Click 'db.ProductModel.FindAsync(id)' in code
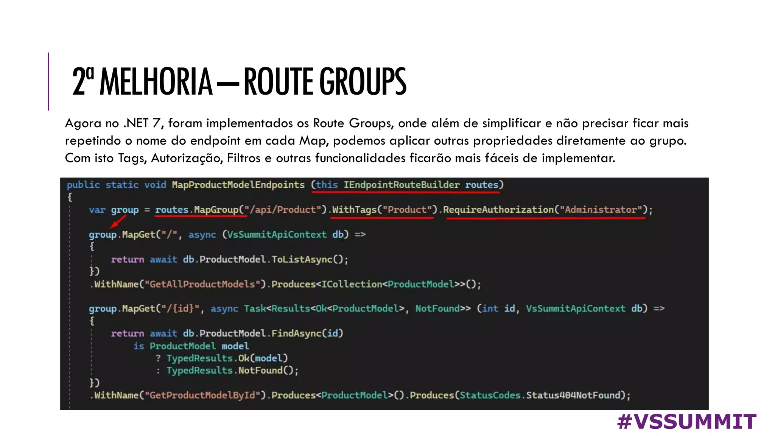This screenshot has width=775, height=436. pyautogui.click(x=263, y=333)
